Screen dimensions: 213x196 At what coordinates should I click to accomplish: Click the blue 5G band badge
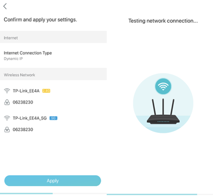53,118
